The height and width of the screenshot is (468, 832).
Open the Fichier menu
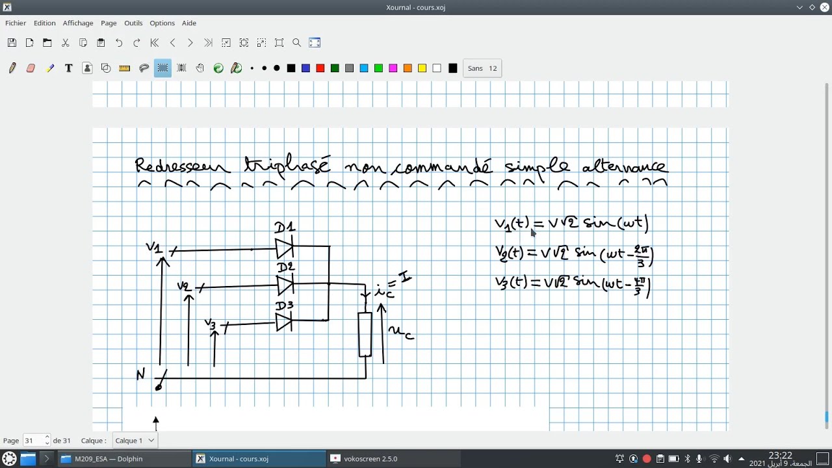(x=16, y=23)
